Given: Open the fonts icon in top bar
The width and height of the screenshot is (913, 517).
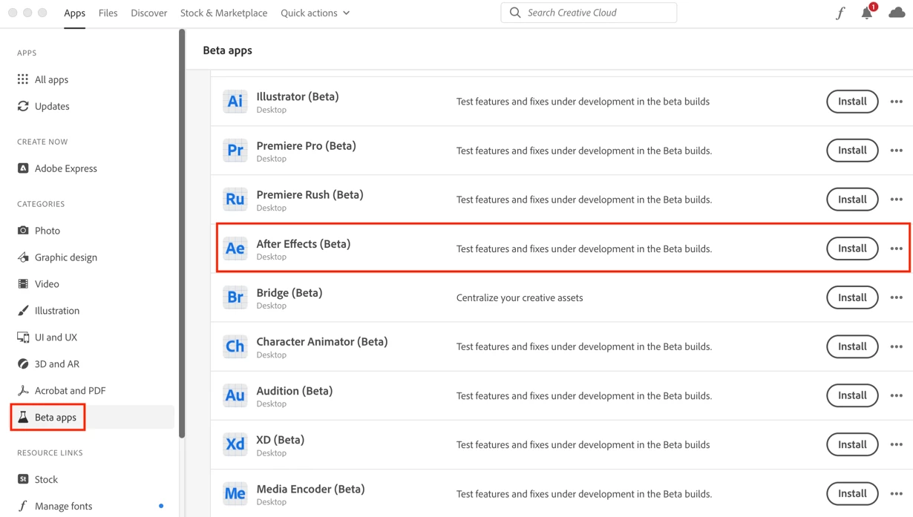Looking at the screenshot, I should pos(840,13).
